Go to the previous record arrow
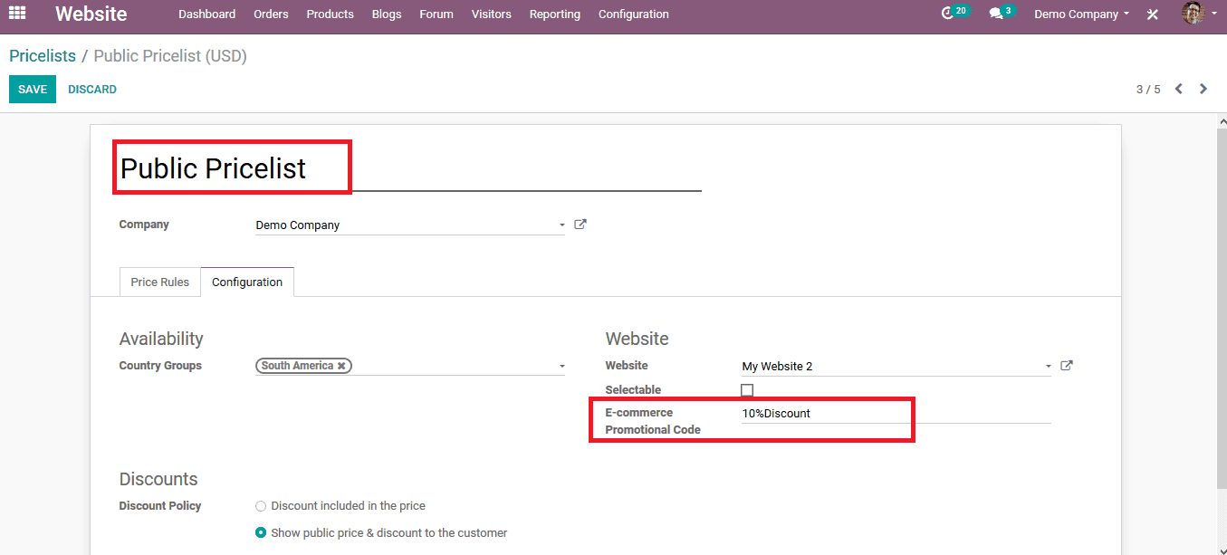This screenshot has height=555, width=1227. [1179, 89]
